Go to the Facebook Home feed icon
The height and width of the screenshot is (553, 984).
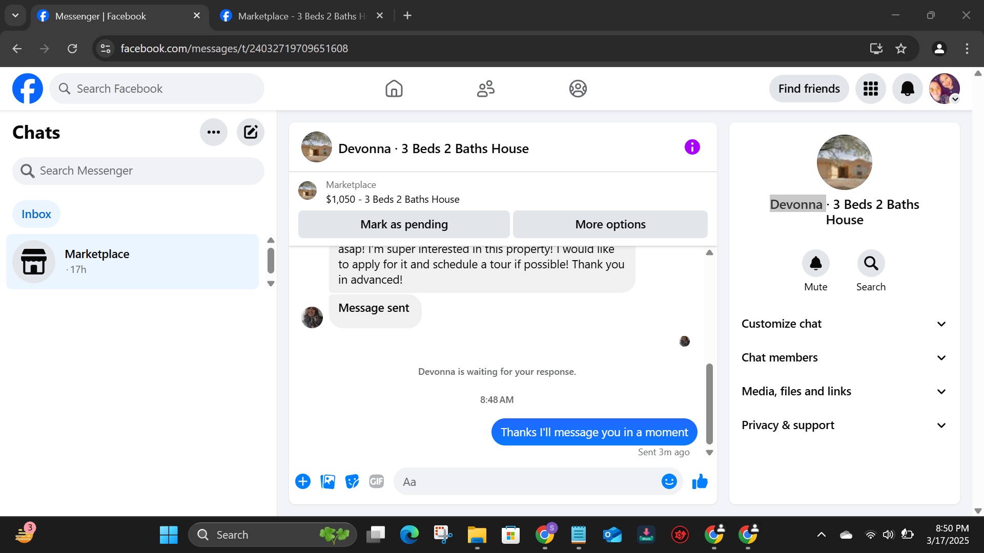pos(394,89)
